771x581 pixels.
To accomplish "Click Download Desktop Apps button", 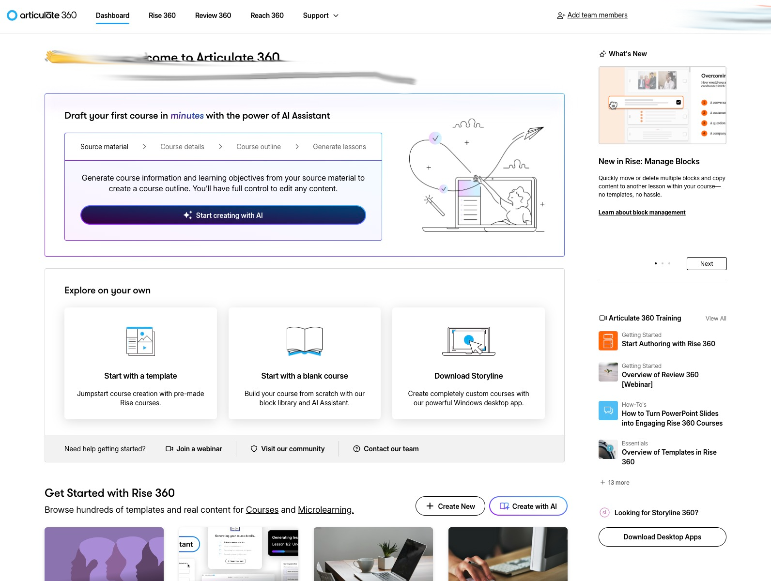I will (663, 537).
